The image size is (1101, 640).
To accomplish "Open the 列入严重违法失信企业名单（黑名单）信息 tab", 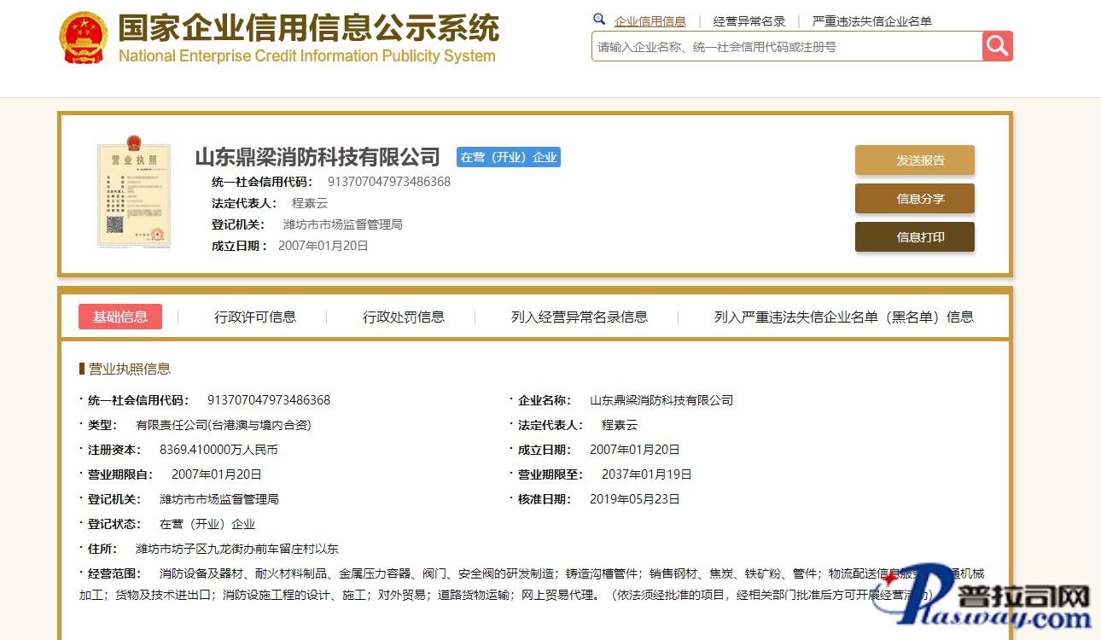I will (843, 317).
